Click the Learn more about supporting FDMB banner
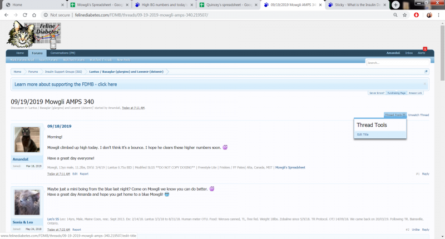Viewport: 445px width, 239px height. coord(66,84)
